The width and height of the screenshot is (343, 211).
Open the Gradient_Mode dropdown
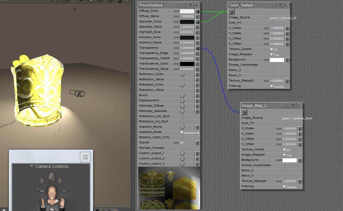coord(189,133)
